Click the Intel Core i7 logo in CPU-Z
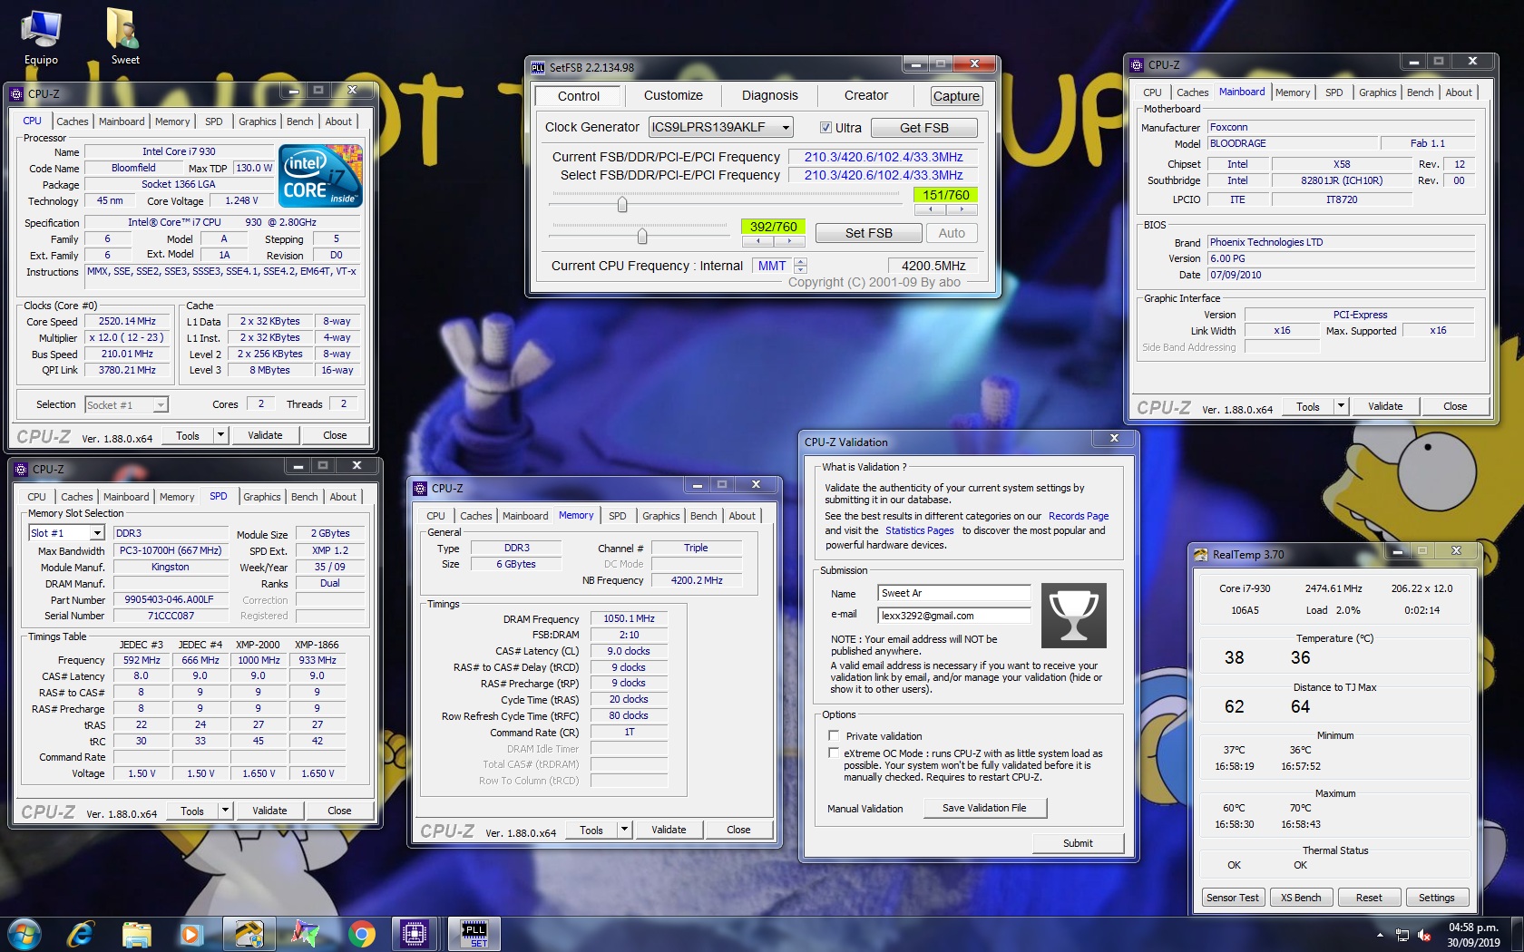Viewport: 1524px width, 952px height. [321, 176]
